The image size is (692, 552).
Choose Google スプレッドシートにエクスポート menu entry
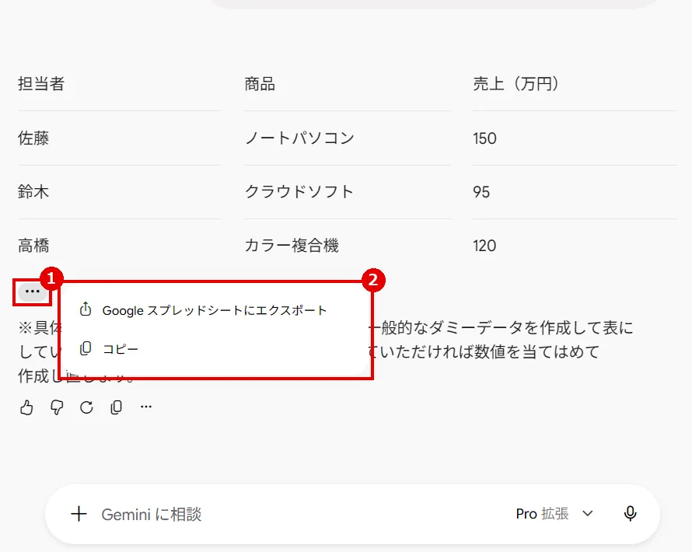pos(214,310)
